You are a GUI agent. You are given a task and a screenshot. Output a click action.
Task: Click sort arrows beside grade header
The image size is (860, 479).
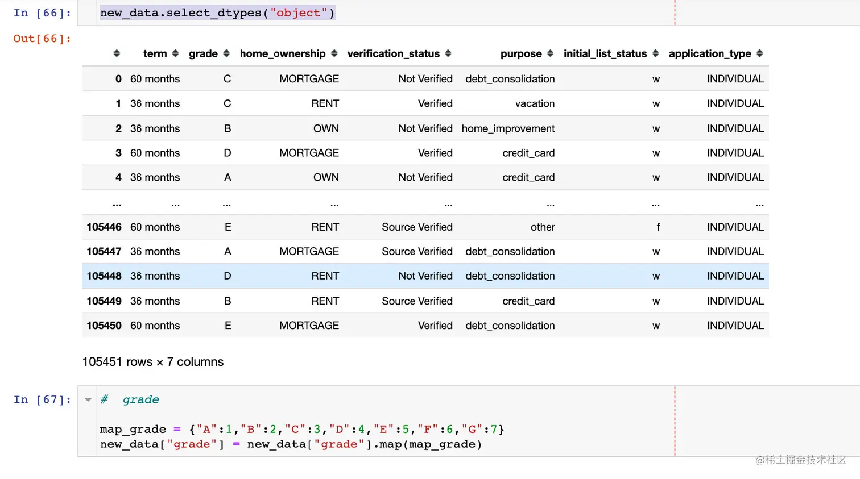pyautogui.click(x=226, y=53)
